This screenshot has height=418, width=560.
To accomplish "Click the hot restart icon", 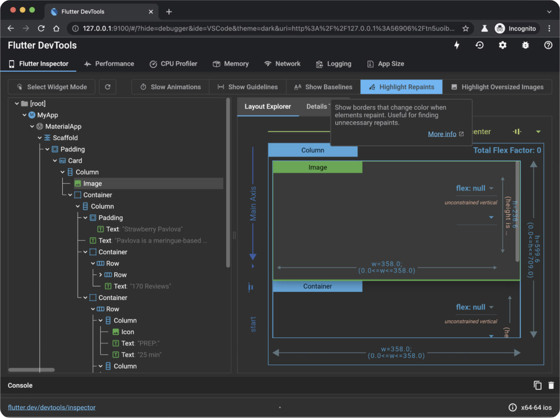I will 479,45.
